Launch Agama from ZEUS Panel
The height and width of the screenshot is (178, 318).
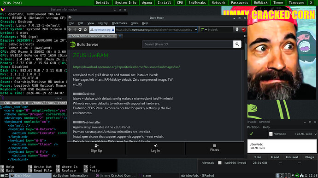[147, 3]
